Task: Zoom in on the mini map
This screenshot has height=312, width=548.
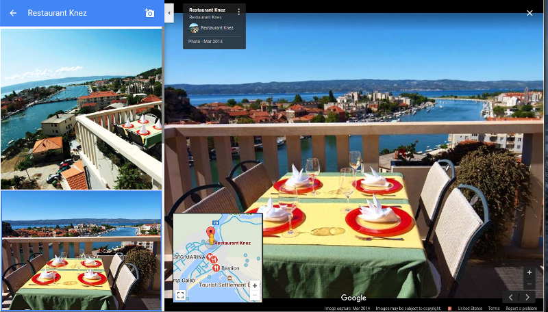Action: point(255,285)
